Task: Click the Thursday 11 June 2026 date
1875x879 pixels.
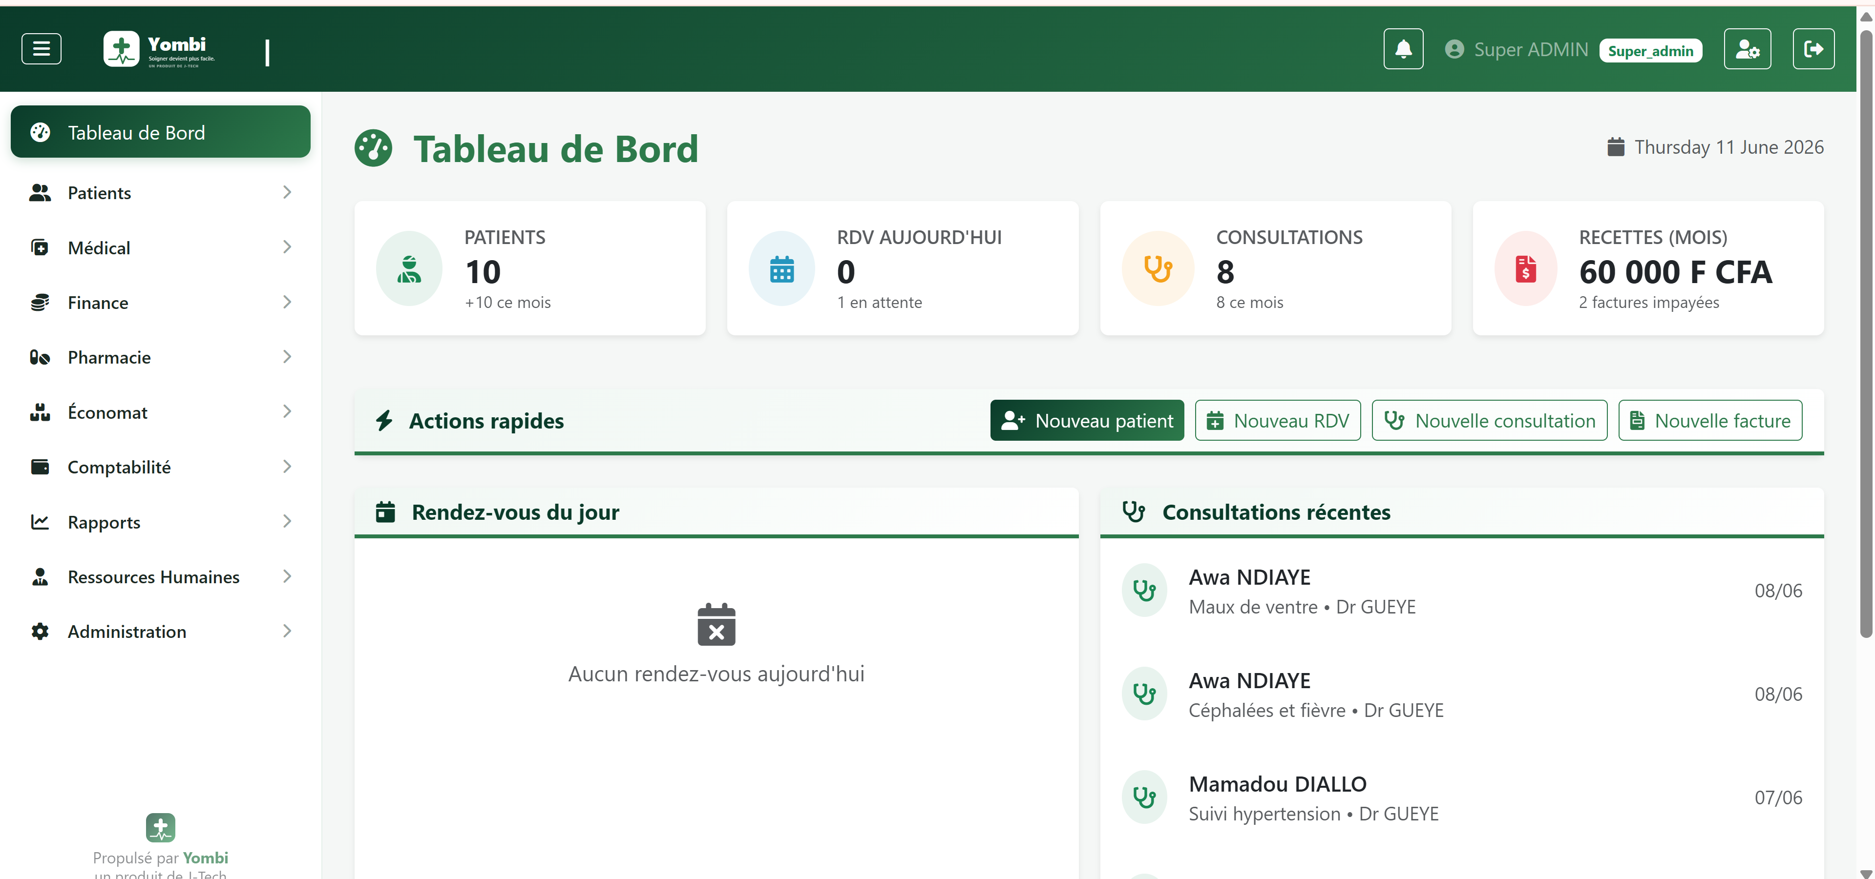Action: [1728, 147]
